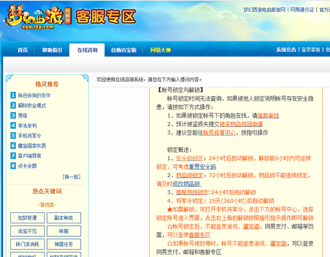The width and height of the screenshot is (330, 257).
Task: Click the 4、将军令锁定 line text
Action: (221, 201)
